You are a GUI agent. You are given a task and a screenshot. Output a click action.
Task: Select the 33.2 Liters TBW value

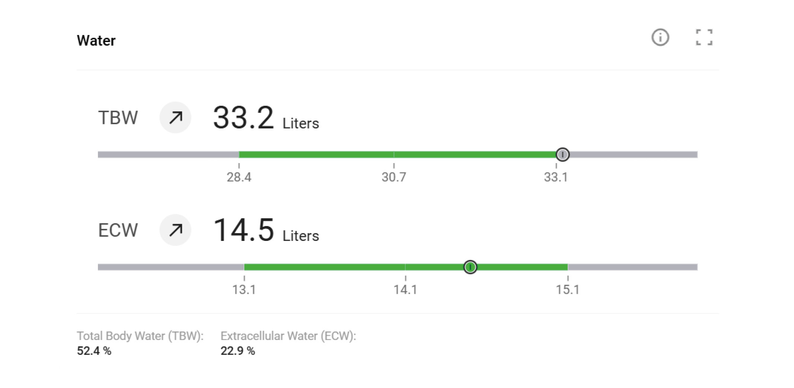[243, 118]
